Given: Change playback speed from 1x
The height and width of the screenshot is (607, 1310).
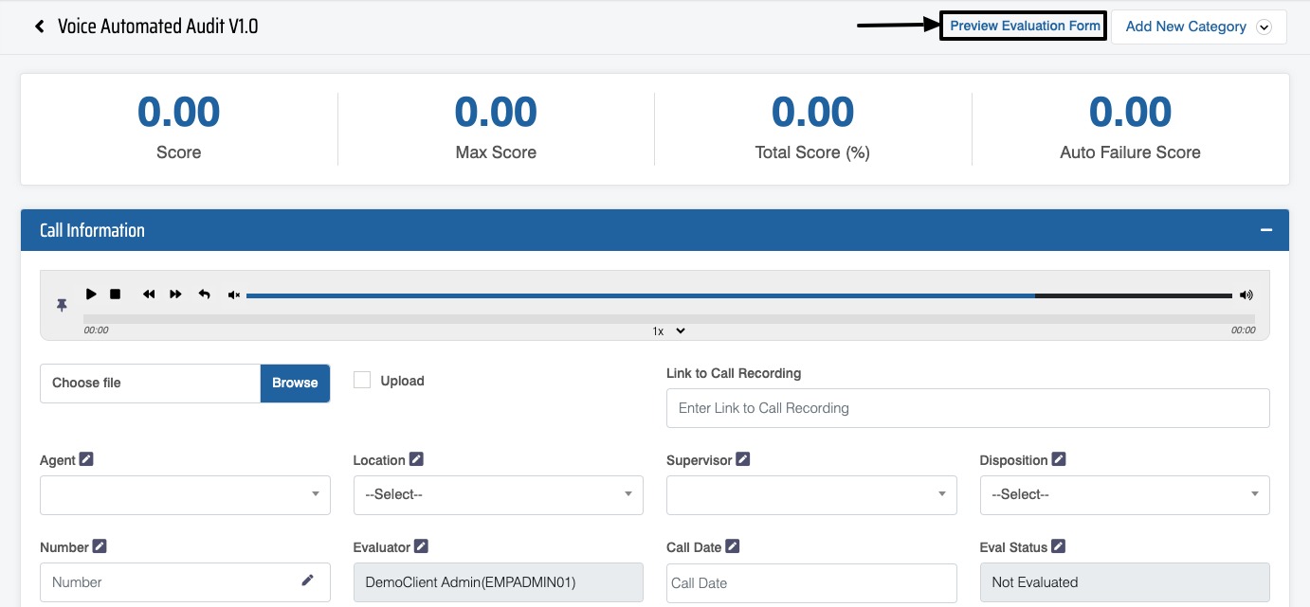Looking at the screenshot, I should click(x=668, y=330).
